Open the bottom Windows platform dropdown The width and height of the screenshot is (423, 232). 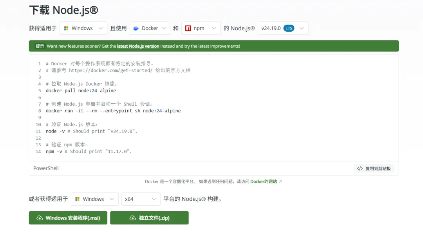pos(95,199)
